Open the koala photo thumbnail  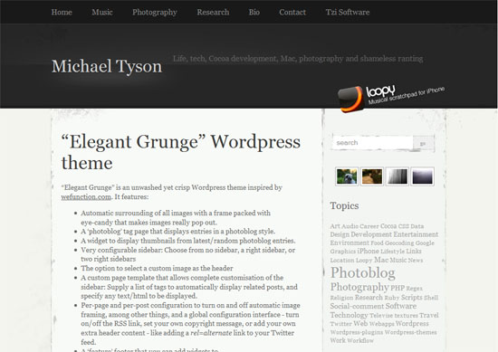(347, 176)
